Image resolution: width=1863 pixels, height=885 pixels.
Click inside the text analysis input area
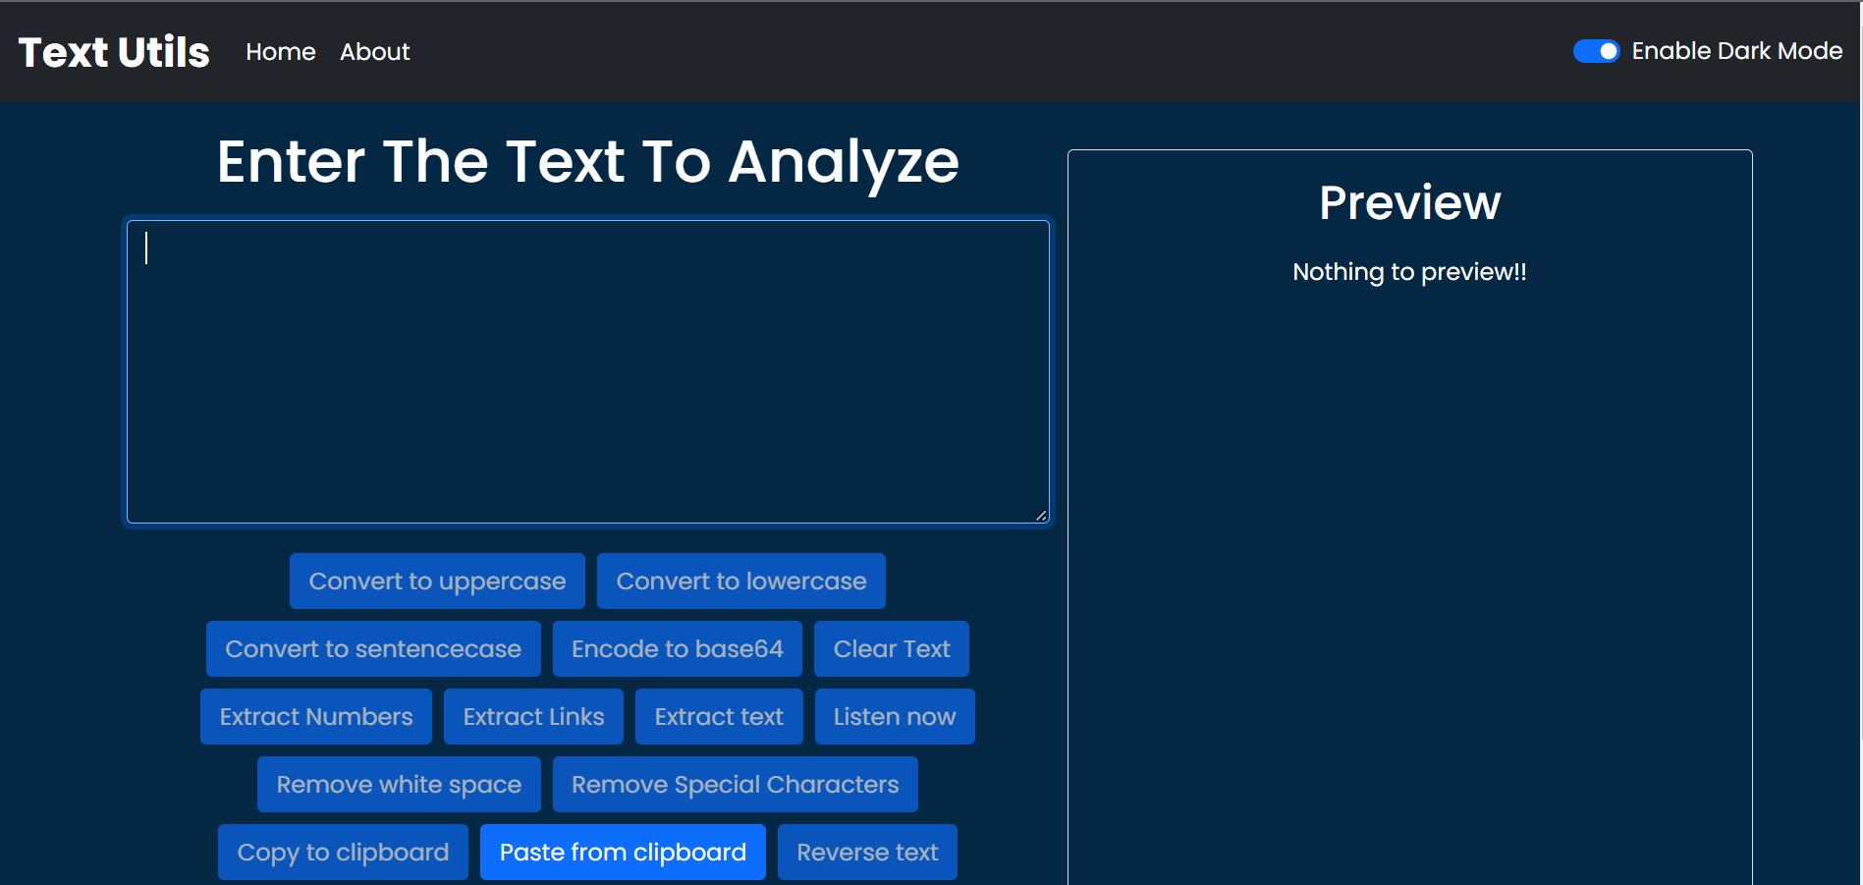[x=587, y=371]
